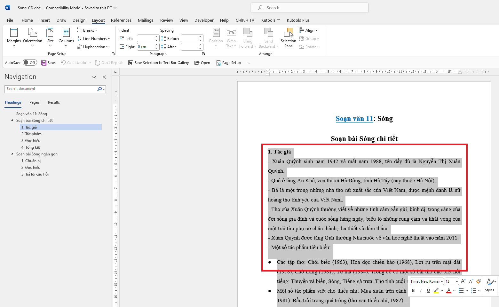Open the Soạn văn 11 hyperlink
The image size is (499, 307).
pos(354,119)
